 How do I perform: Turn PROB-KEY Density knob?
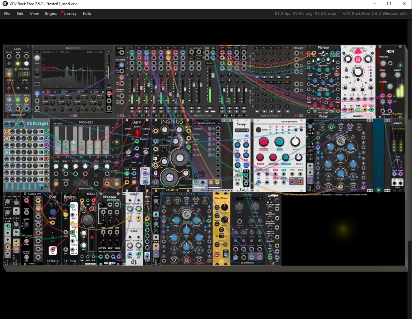pos(66,166)
